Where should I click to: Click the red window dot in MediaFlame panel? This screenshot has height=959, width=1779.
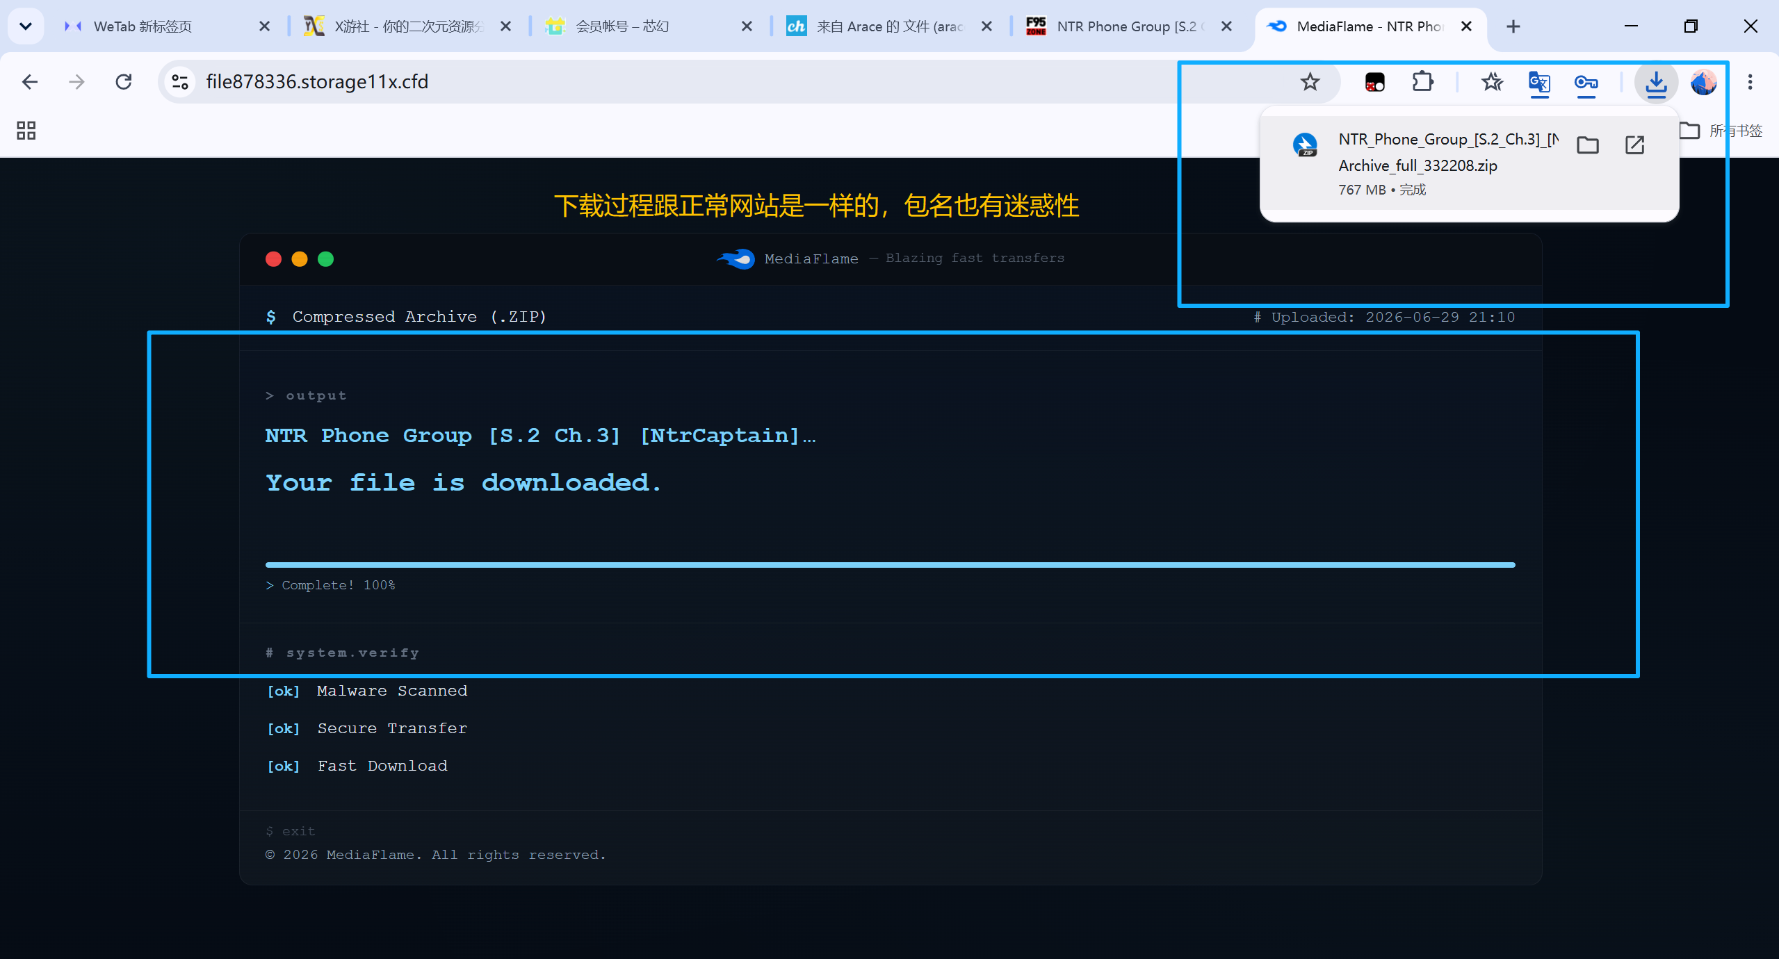(x=273, y=259)
